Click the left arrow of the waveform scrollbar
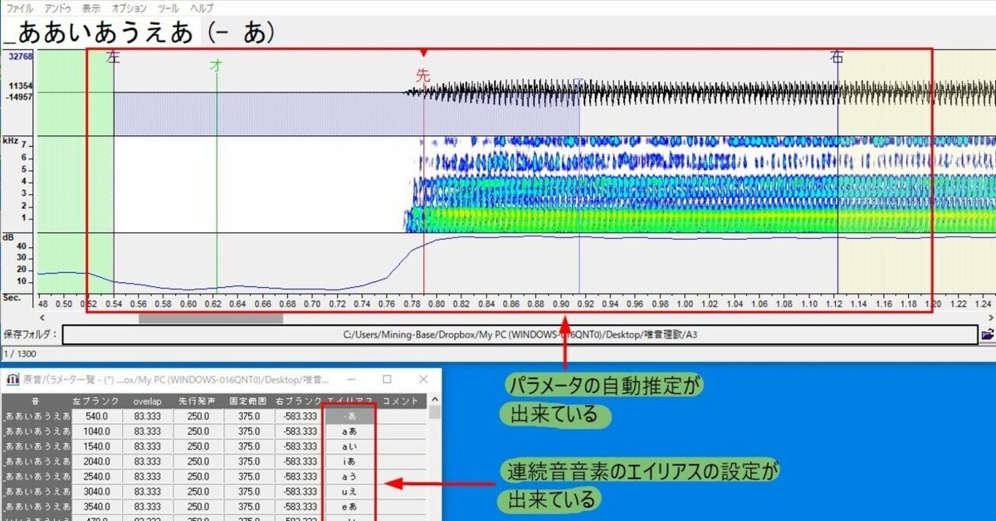996x521 pixels. pos(41,317)
